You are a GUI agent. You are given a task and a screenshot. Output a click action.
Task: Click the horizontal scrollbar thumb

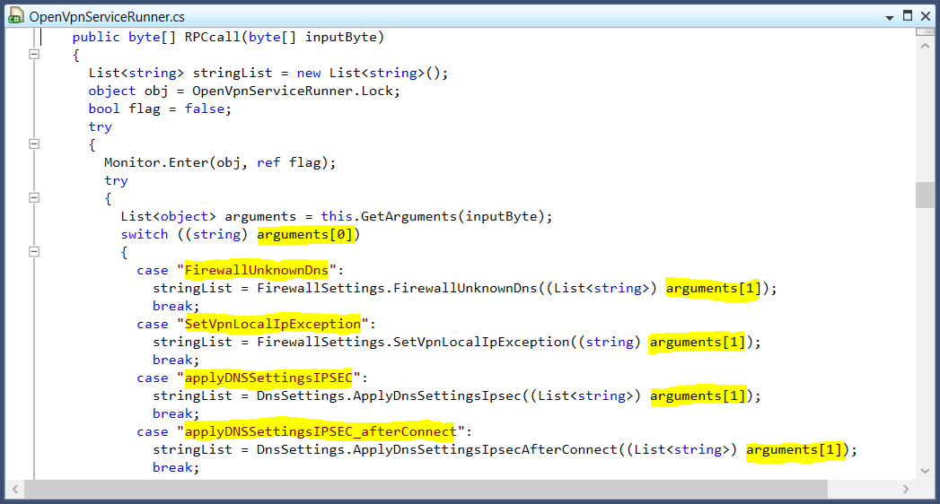426,489
